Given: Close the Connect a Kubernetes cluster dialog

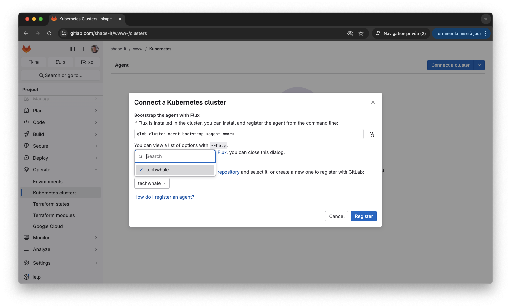Looking at the screenshot, I should coord(373,102).
